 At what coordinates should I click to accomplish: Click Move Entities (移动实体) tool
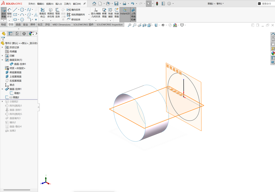[74, 19]
